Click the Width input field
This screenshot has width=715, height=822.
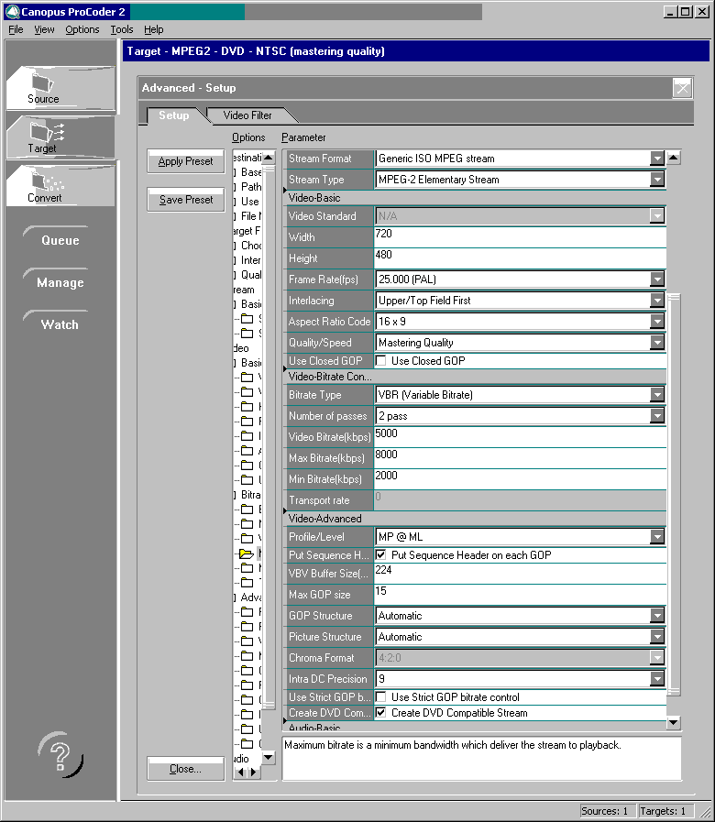tap(520, 237)
